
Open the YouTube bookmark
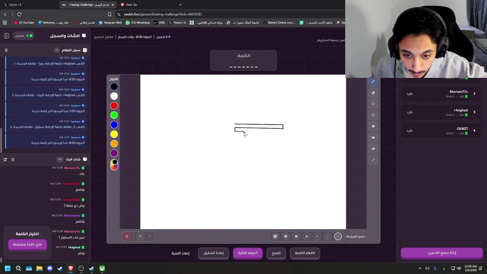tap(24, 22)
